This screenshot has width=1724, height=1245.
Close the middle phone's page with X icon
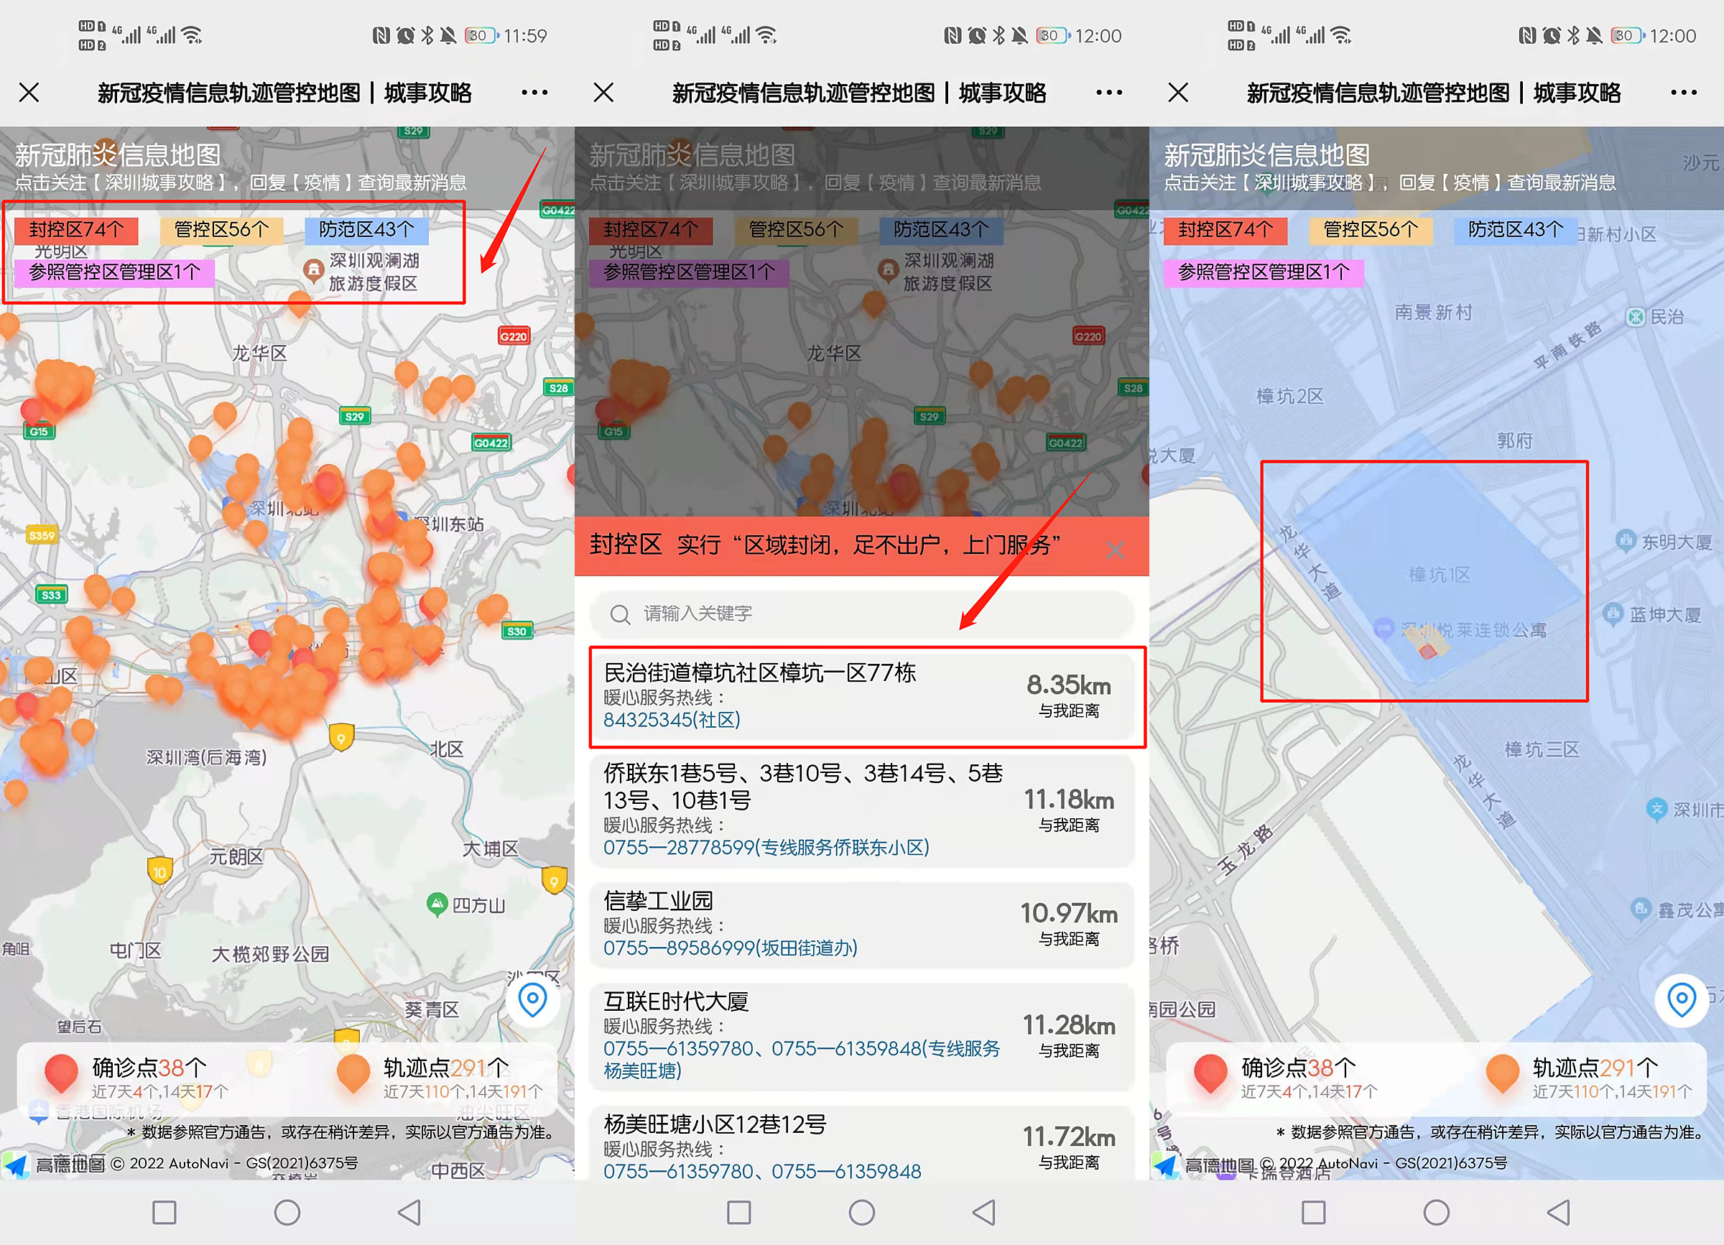click(x=603, y=93)
